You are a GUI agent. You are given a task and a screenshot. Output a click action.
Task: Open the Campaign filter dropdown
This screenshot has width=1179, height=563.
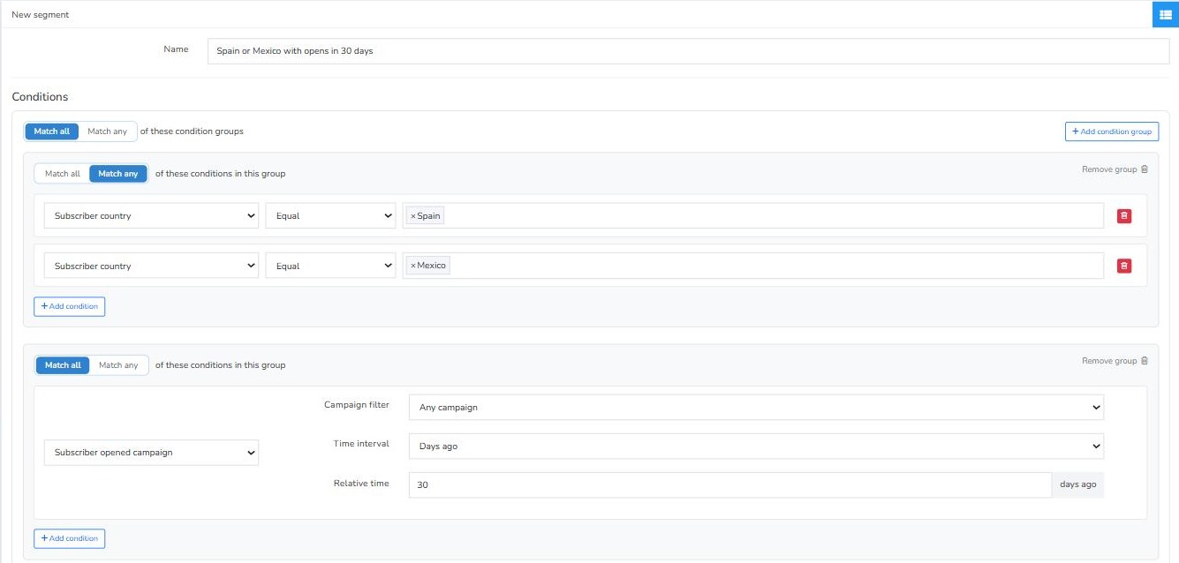click(756, 408)
